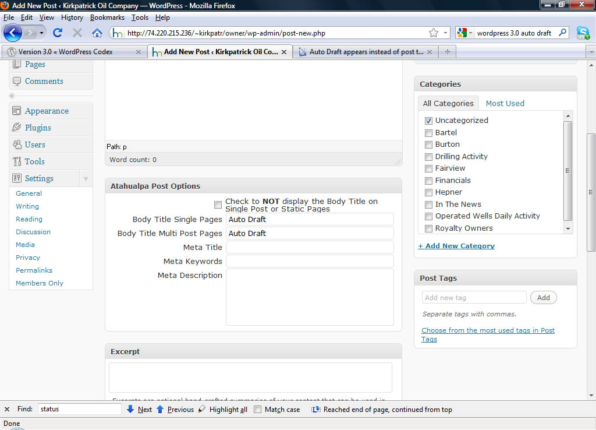Click the Add New Category link

point(456,246)
